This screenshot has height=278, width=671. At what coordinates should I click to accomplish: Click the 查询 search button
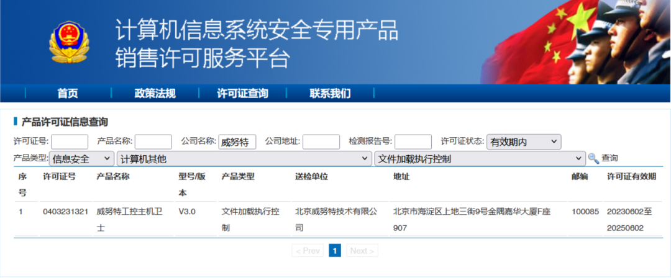click(x=610, y=159)
